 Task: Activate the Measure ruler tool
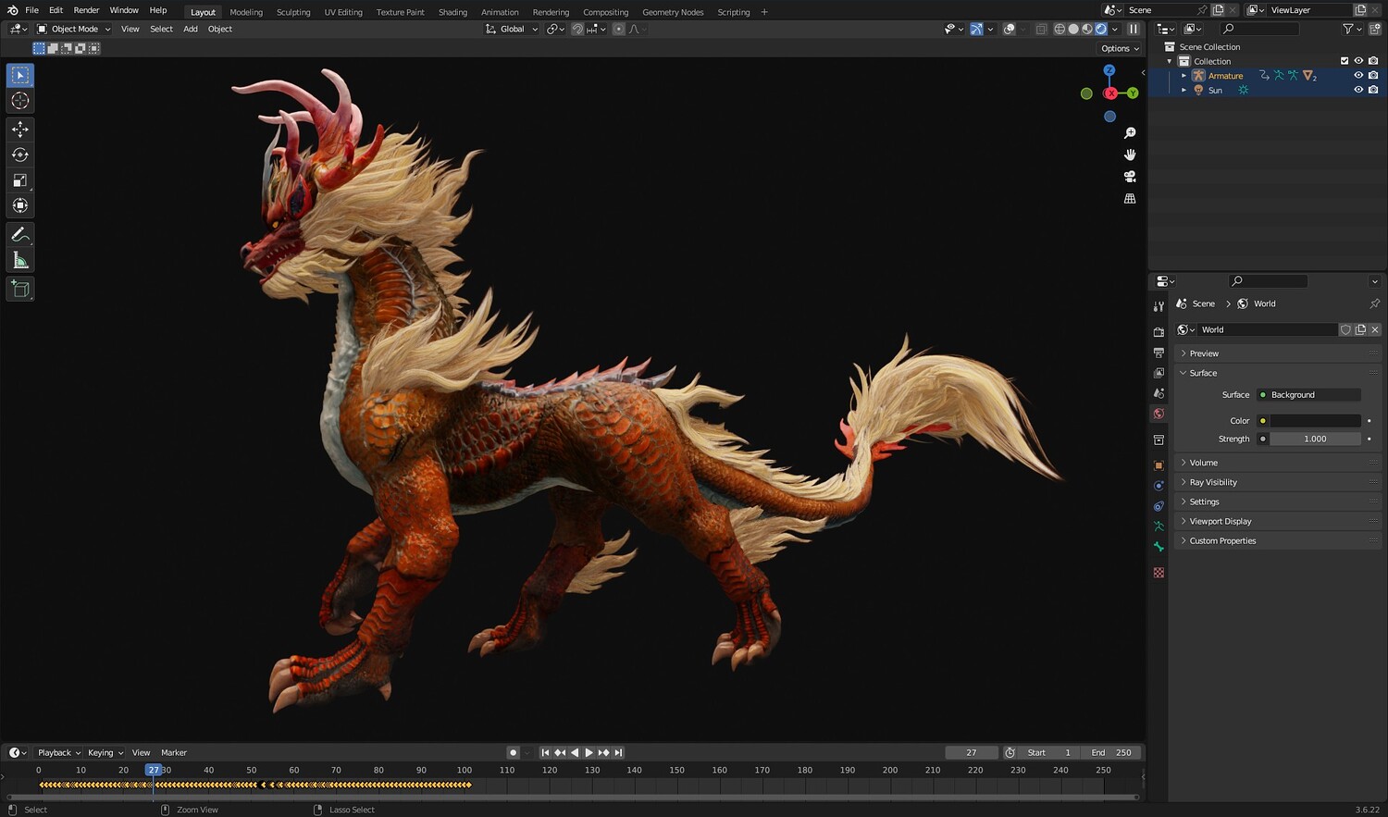tap(20, 261)
